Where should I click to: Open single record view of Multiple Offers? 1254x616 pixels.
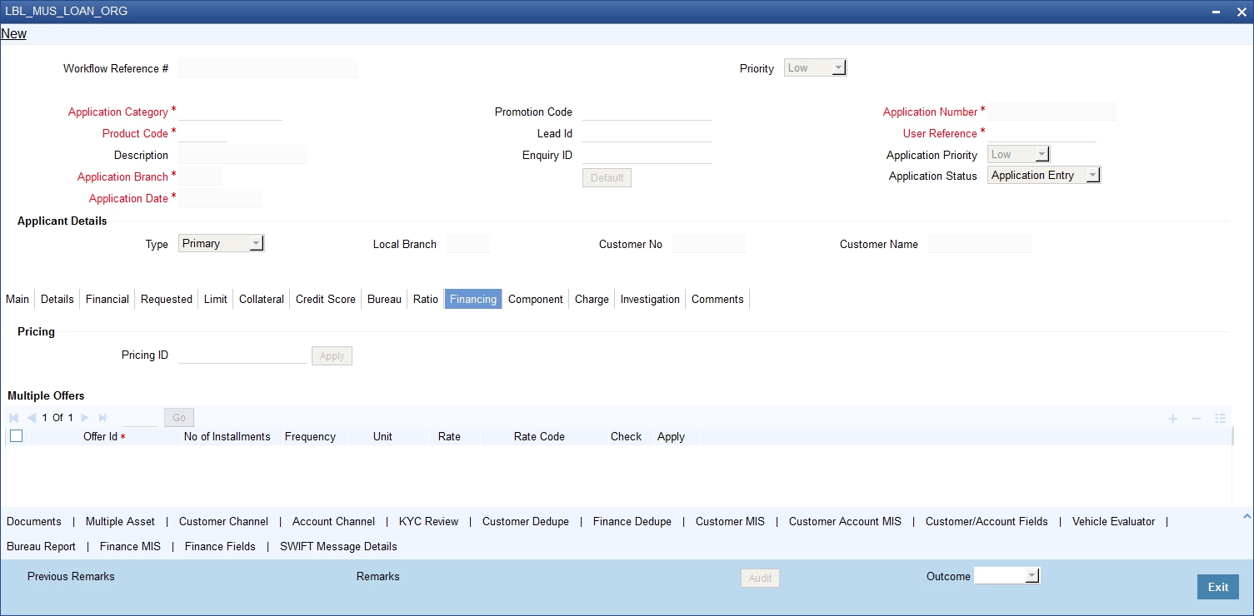1221,418
